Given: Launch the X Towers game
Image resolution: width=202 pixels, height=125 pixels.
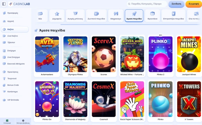Looking at the screenshot, I should [x=189, y=99].
